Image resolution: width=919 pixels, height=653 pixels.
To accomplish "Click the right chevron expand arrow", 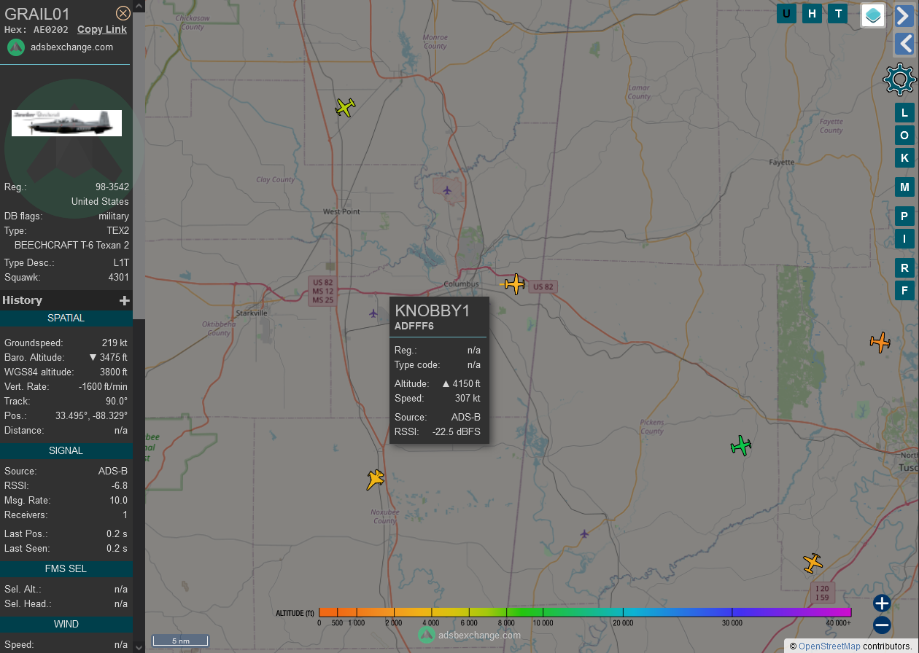I will (x=904, y=15).
